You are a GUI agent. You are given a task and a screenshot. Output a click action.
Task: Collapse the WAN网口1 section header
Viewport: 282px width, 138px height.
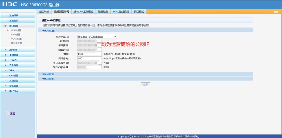tap(145, 31)
